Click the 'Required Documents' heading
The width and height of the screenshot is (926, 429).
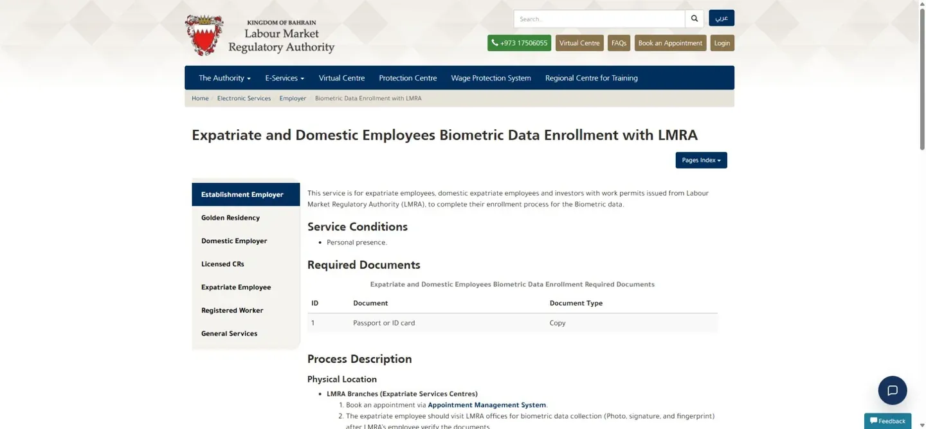click(x=364, y=265)
